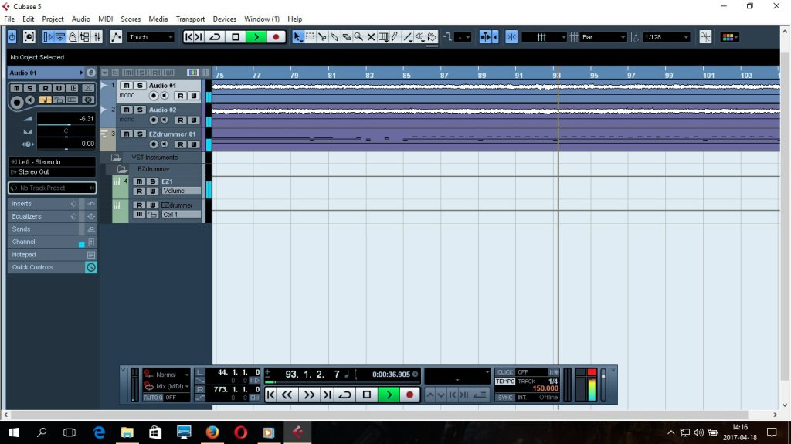Solo the Audio 02 track

pos(140,110)
